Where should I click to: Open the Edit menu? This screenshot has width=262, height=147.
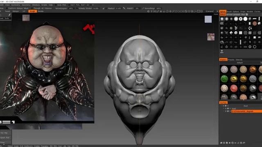[x=2, y=5]
